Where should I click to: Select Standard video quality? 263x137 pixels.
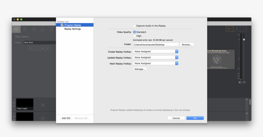pos(134,32)
